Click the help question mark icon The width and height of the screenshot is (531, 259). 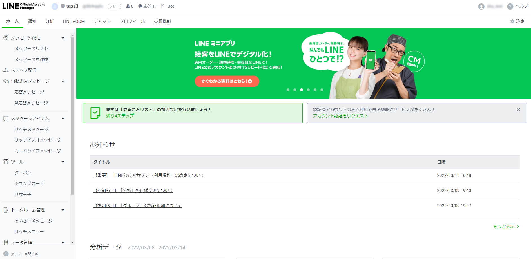(510, 6)
